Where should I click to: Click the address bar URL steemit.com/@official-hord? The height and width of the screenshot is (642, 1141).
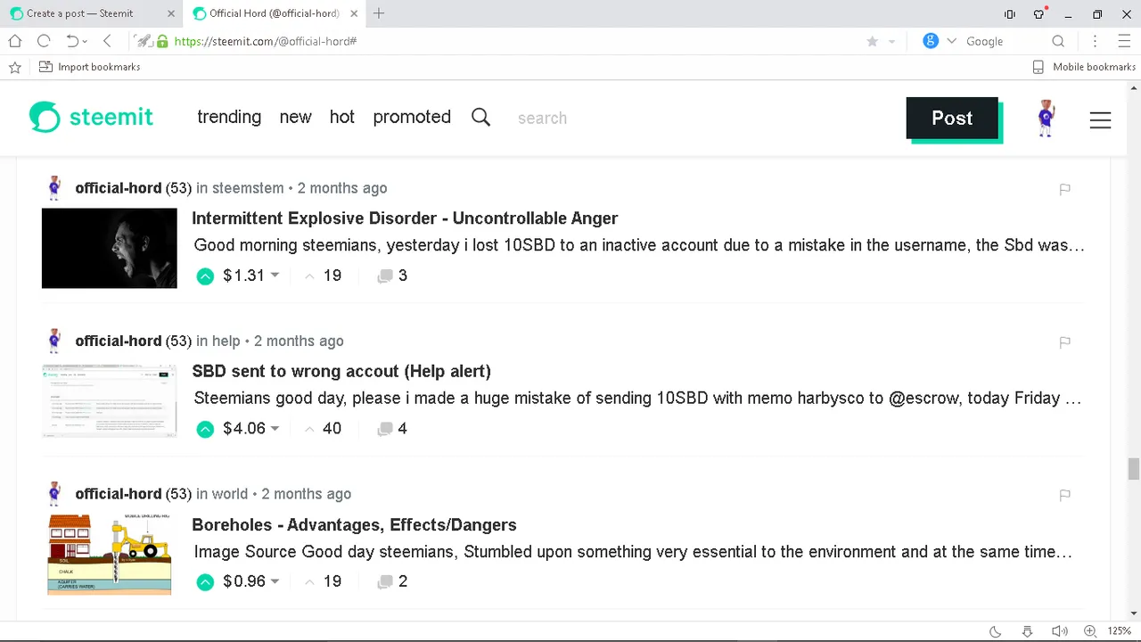pyautogui.click(x=266, y=41)
